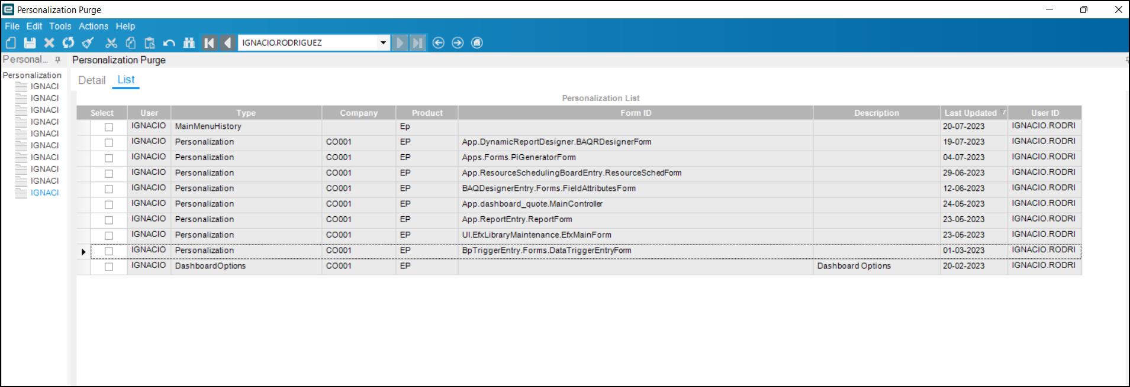Click the Delete X toolbar icon
This screenshot has width=1130, height=387.
(x=49, y=43)
